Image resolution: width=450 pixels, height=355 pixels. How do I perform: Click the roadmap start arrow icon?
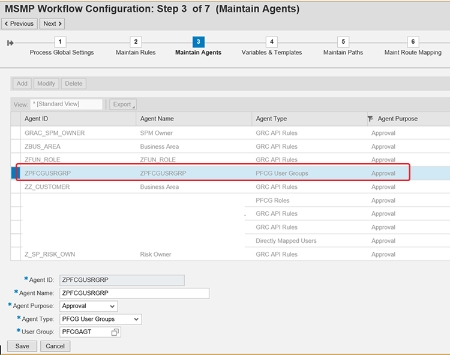pyautogui.click(x=10, y=43)
